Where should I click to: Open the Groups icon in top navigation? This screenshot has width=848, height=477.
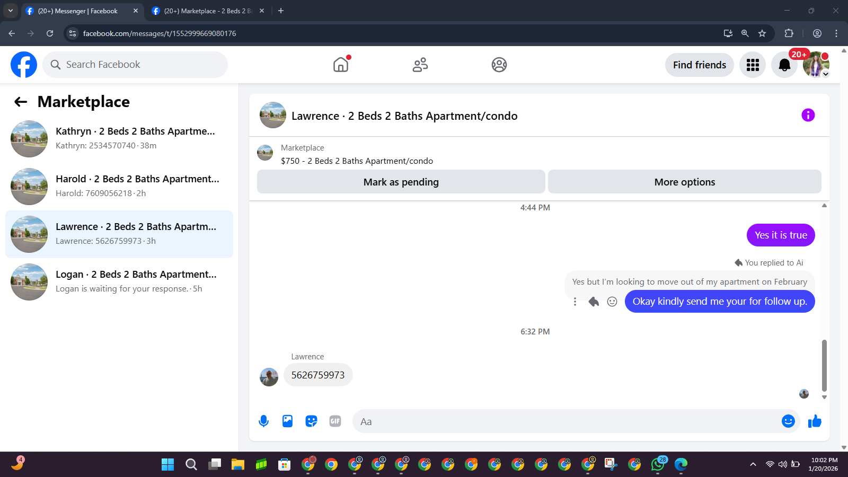(x=499, y=65)
